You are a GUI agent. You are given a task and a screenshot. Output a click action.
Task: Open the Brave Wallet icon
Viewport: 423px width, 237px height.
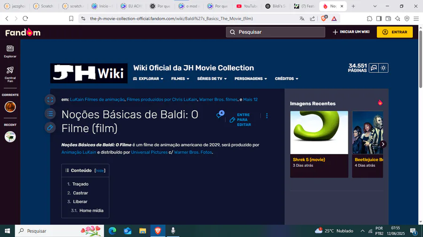[x=388, y=19]
